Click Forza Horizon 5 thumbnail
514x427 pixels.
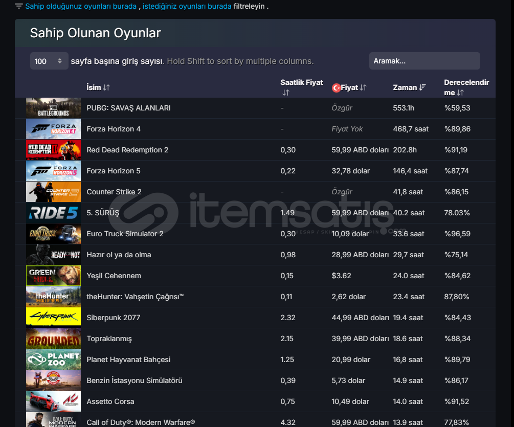pyautogui.click(x=53, y=171)
